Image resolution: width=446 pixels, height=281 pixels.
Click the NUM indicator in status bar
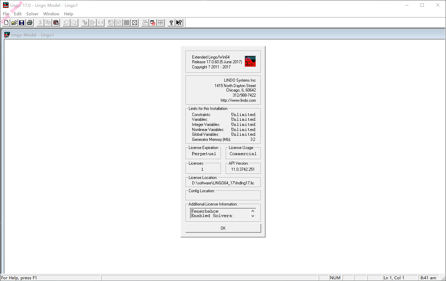[x=335, y=278]
